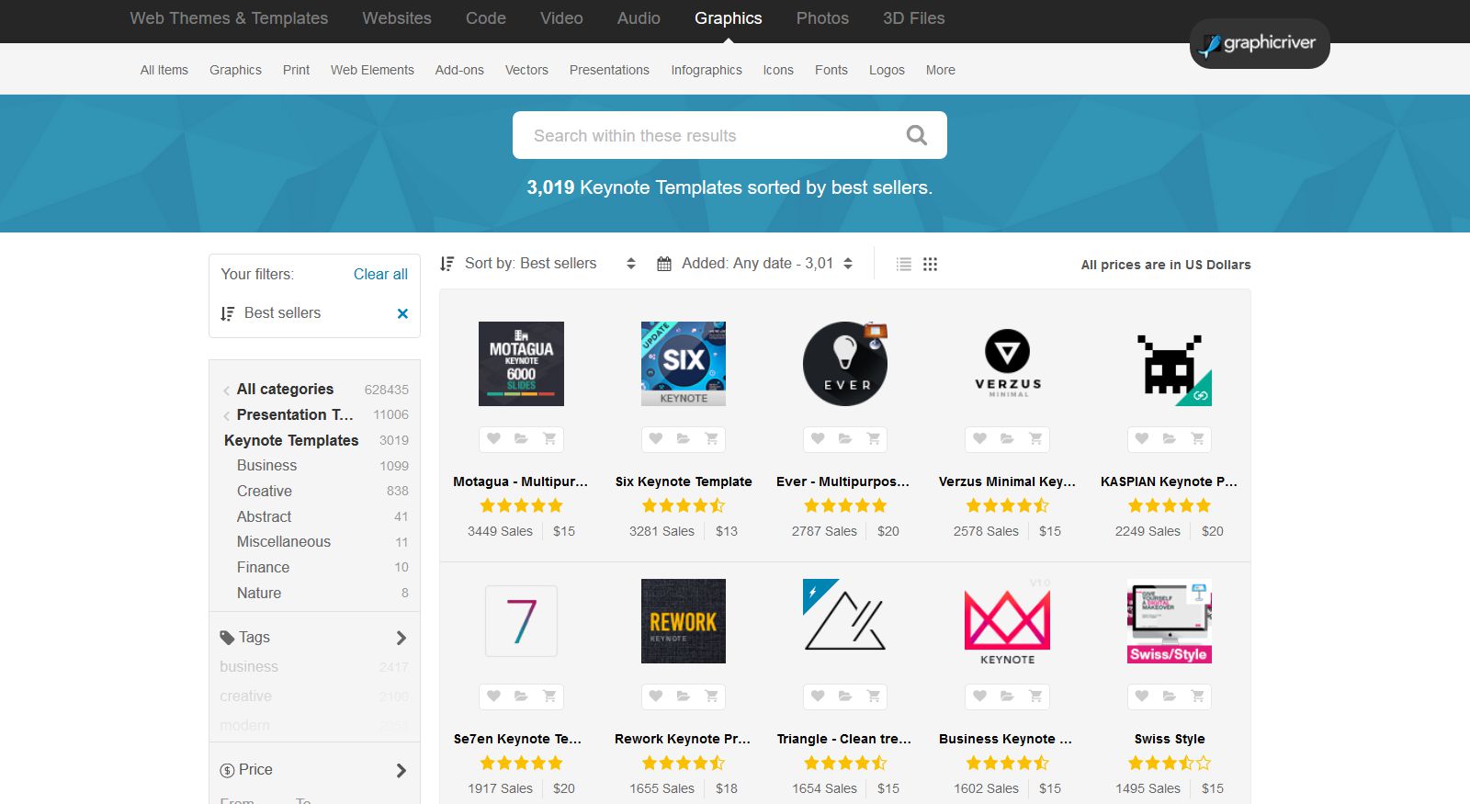Add Ever Multipurpose to cart
This screenshot has height=804, width=1470.
(x=874, y=439)
